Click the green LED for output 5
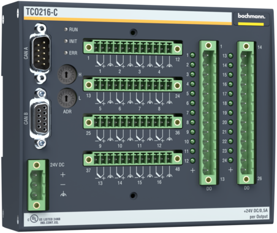 pos(192,93)
